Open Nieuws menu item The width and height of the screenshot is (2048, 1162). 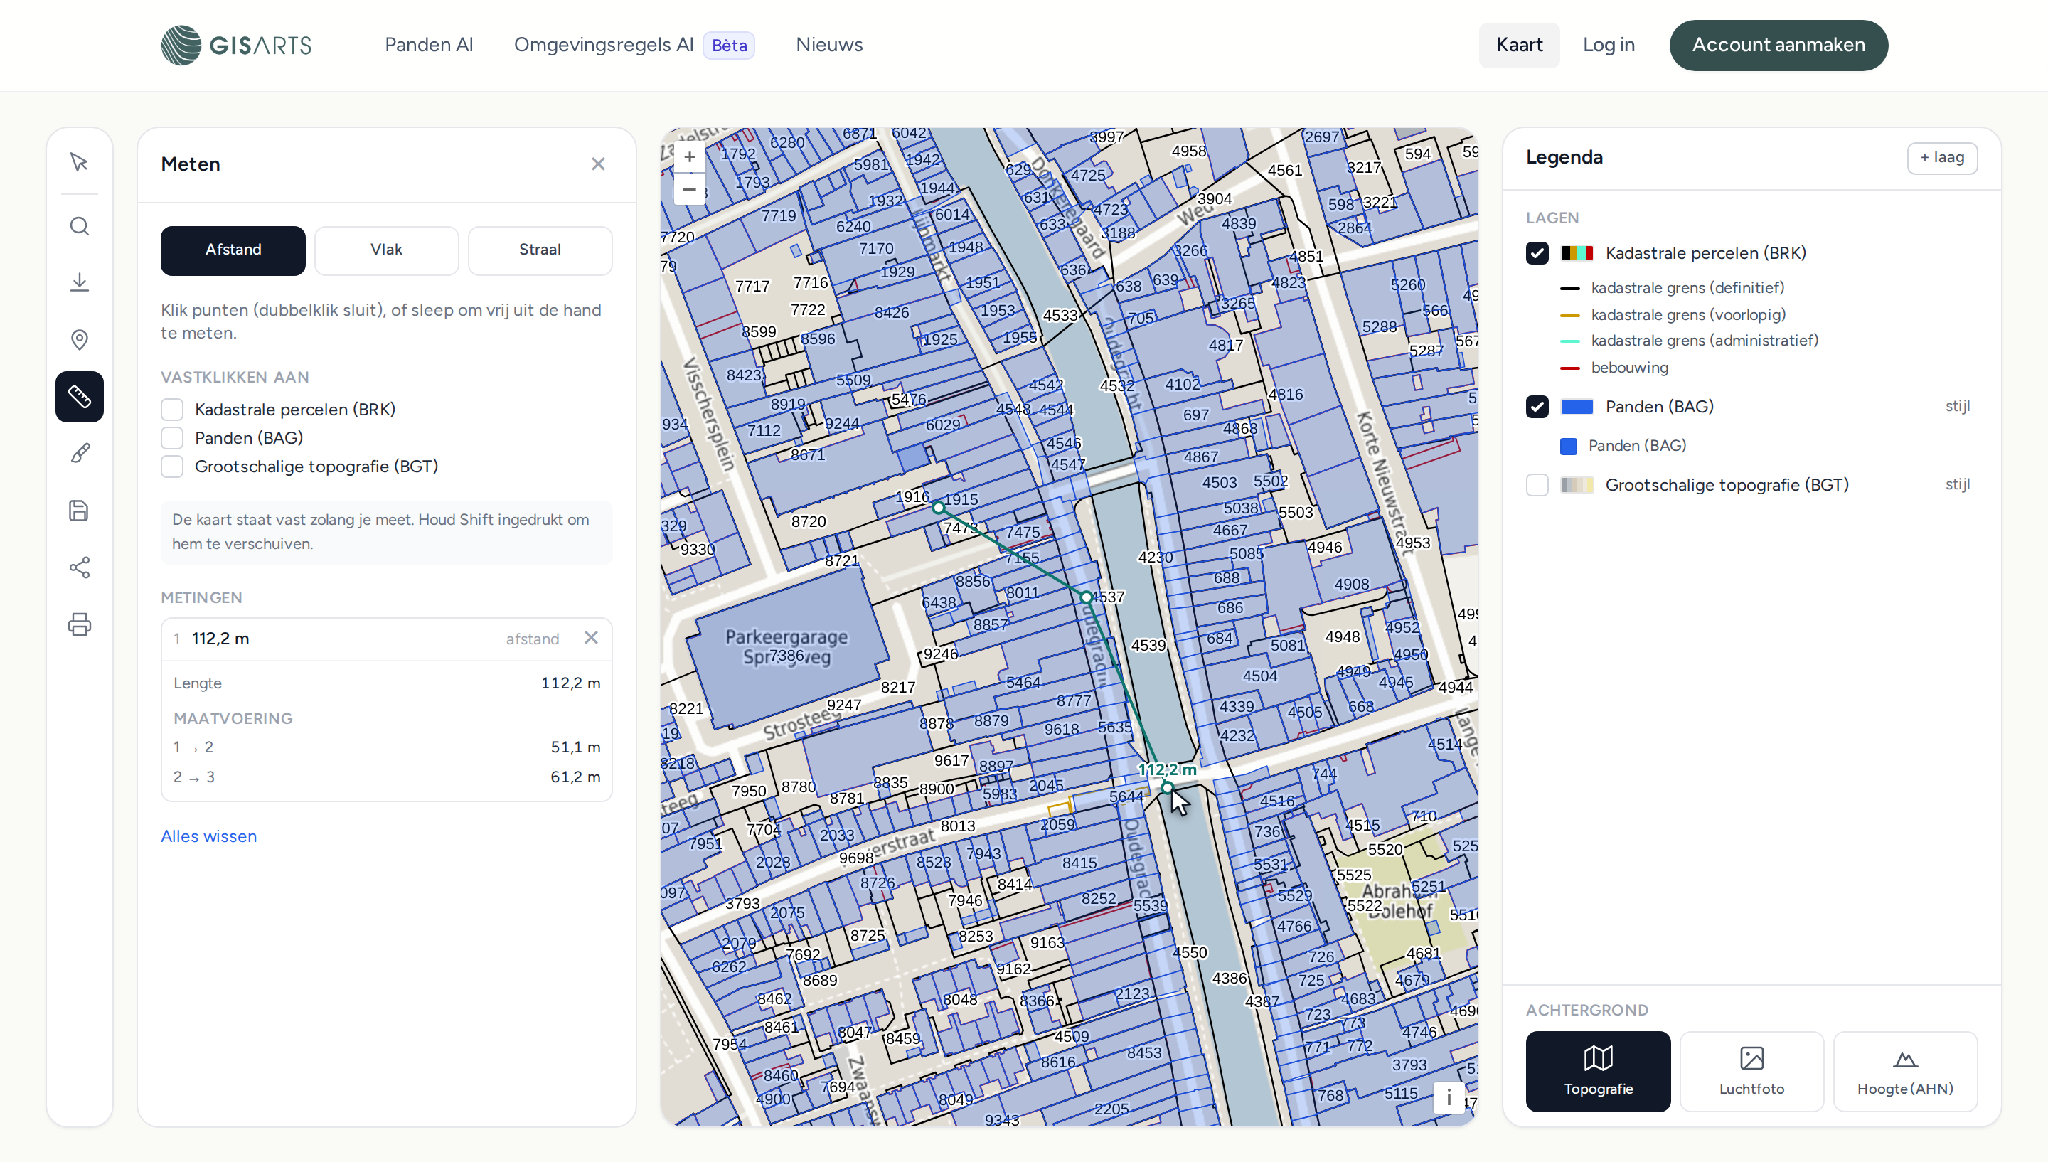click(830, 45)
